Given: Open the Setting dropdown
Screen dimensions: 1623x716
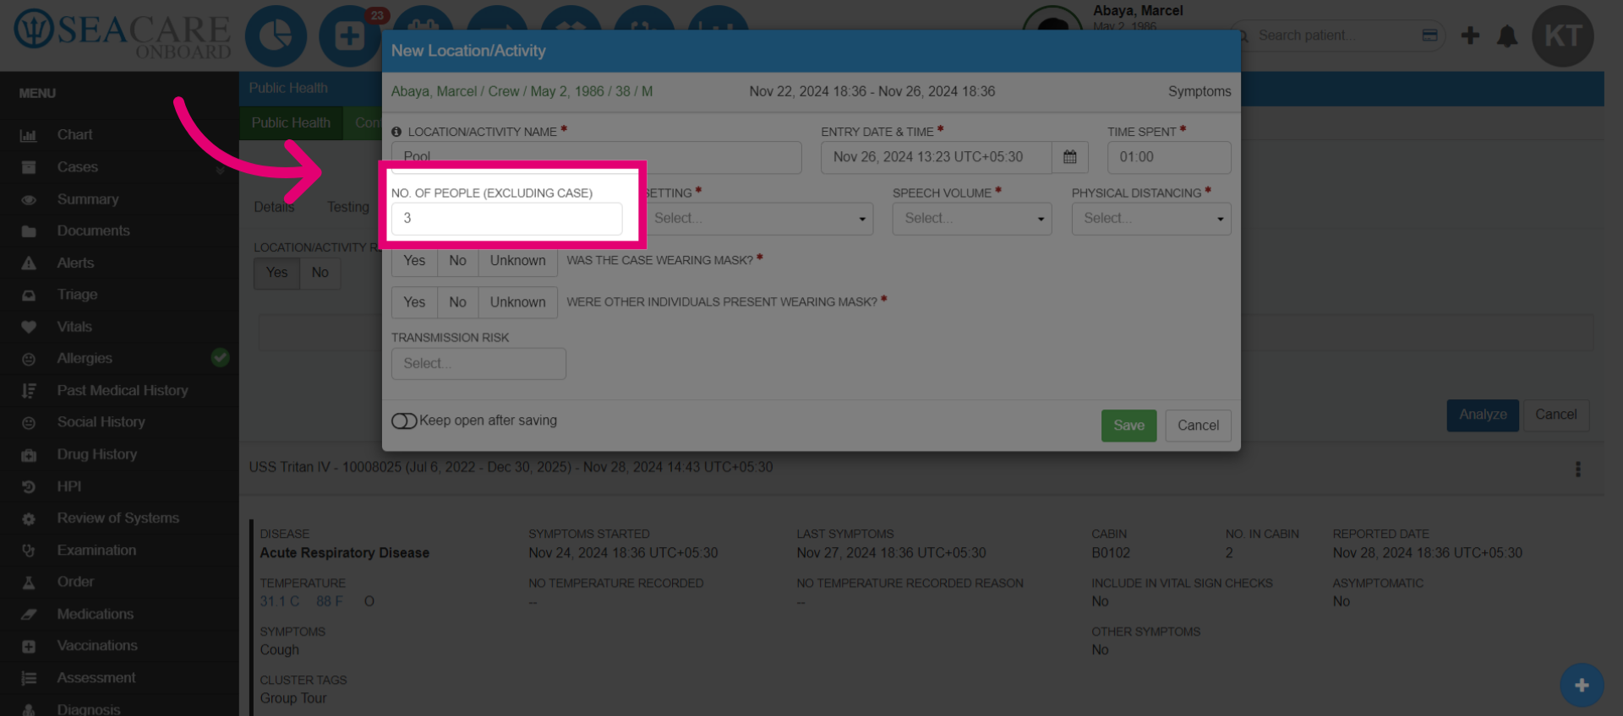Looking at the screenshot, I should coord(759,219).
